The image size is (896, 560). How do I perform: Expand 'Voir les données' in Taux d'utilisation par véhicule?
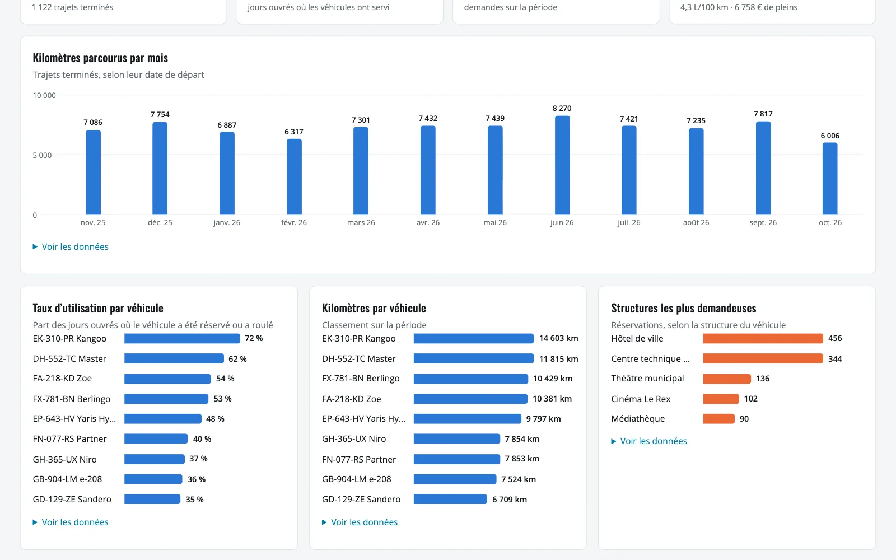click(x=71, y=522)
